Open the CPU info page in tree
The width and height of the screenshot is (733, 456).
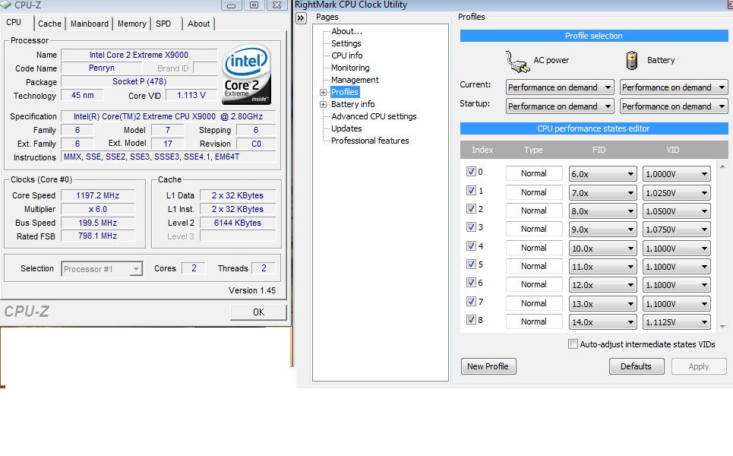pos(347,55)
